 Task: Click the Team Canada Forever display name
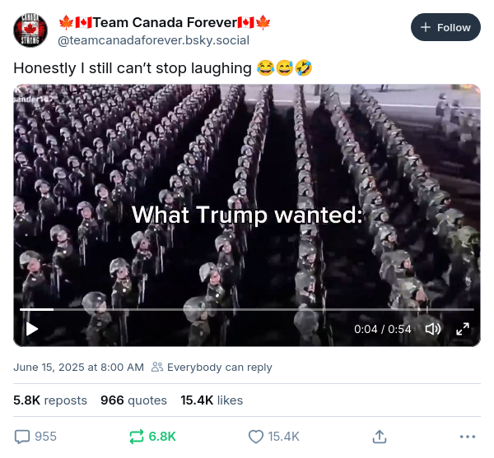coord(165,21)
